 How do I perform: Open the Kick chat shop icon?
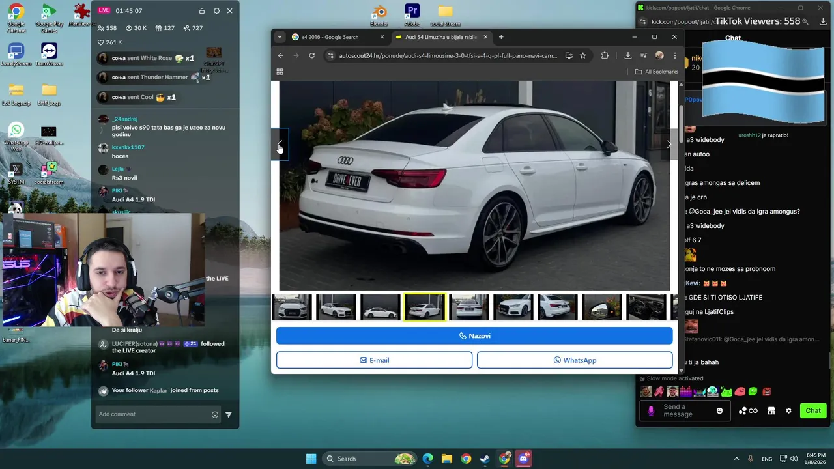(x=771, y=411)
